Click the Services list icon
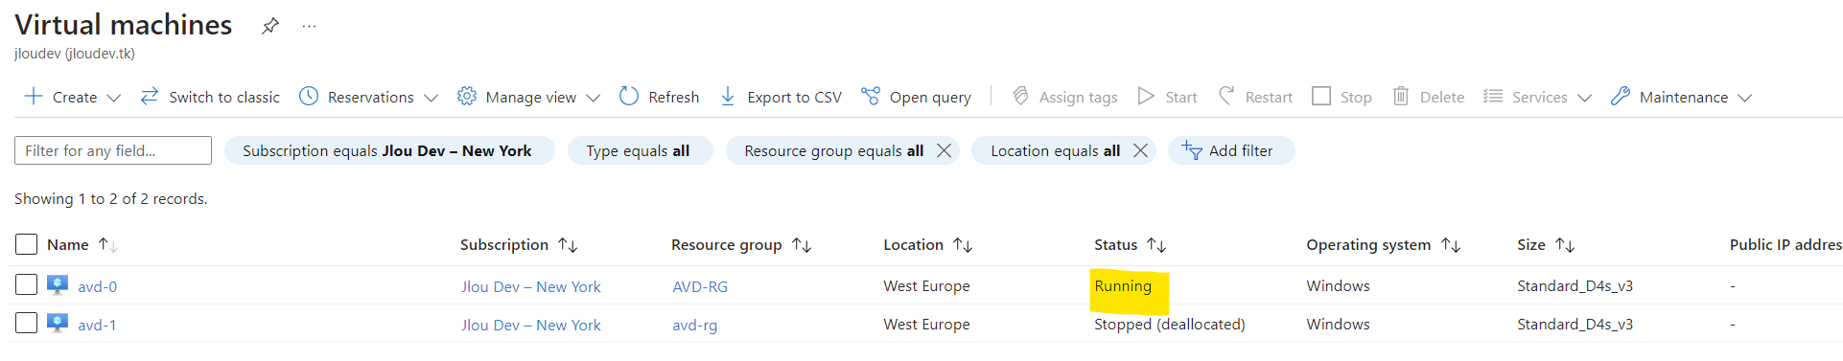The image size is (1843, 361). tap(1493, 97)
